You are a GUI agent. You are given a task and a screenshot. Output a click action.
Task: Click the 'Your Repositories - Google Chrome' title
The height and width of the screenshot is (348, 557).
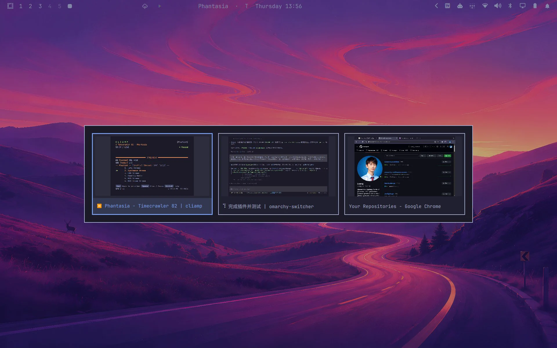click(395, 206)
